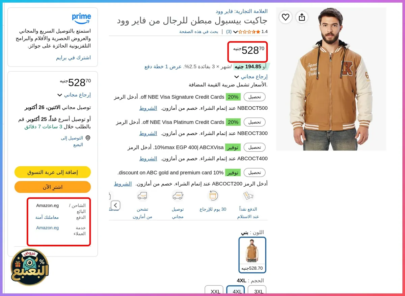Collect the ABCOCT200 gold card coupon
Image resolution: width=405 pixels, height=296 pixels.
coord(254,172)
